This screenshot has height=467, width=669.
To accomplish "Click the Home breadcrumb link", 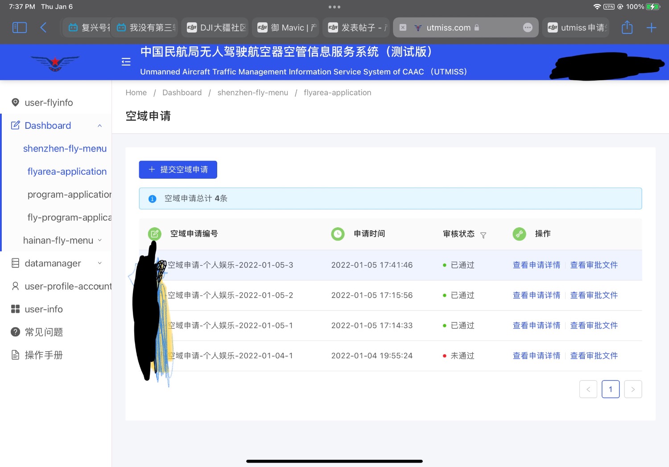I will (136, 93).
